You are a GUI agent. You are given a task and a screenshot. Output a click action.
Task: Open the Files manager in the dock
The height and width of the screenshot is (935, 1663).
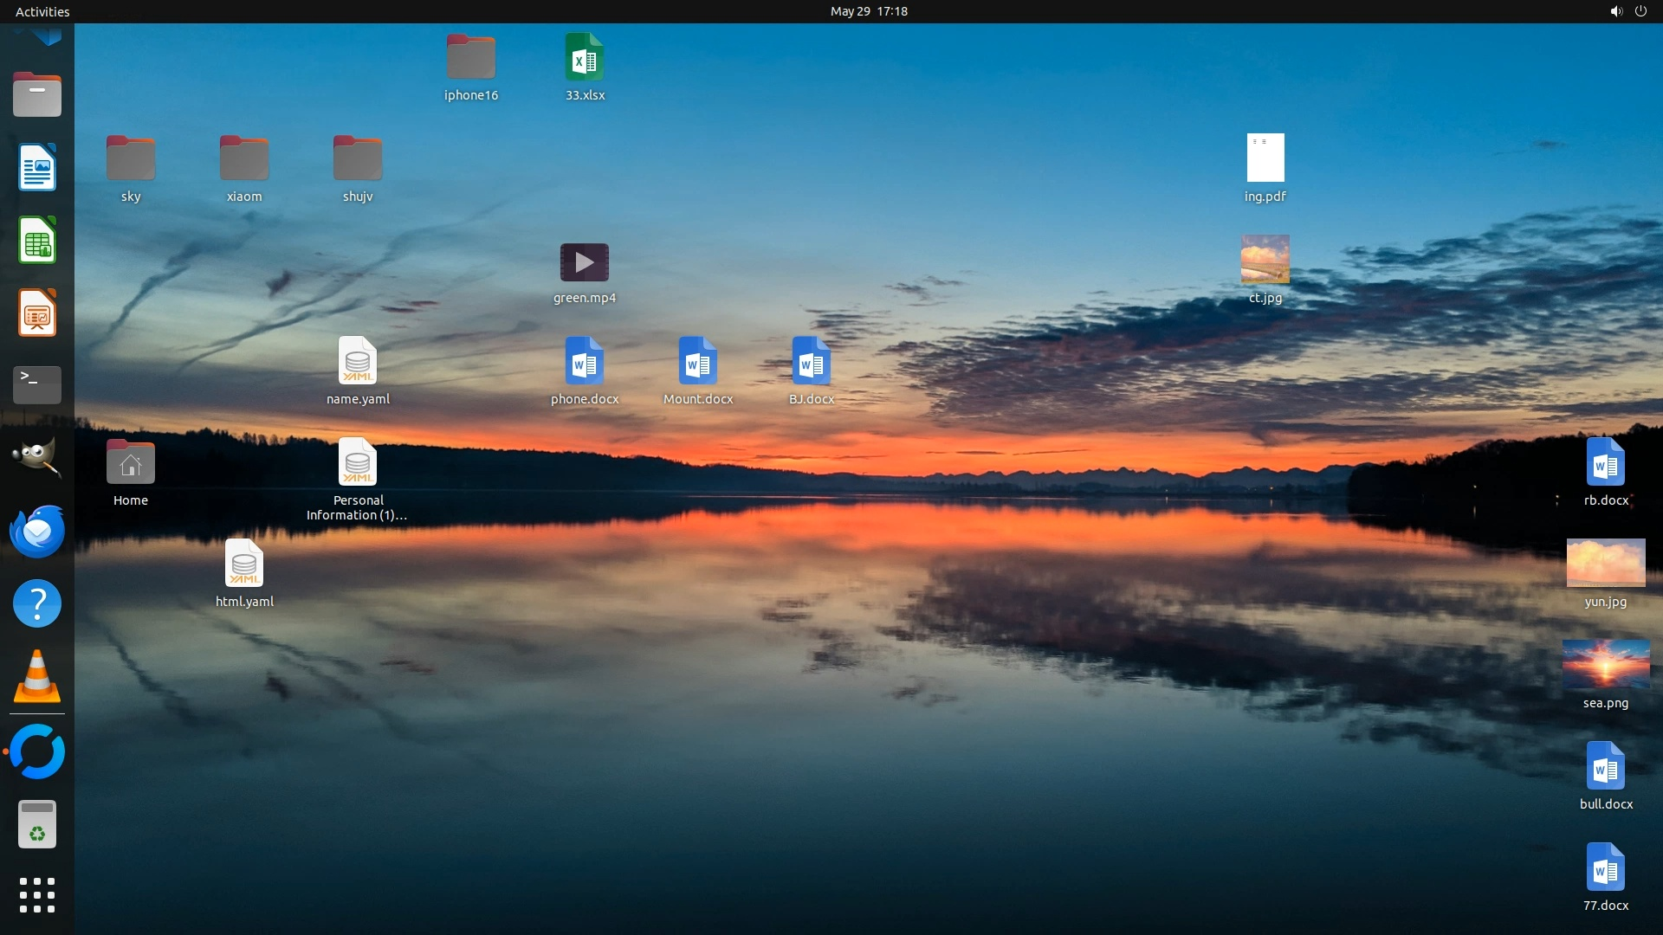tap(37, 94)
